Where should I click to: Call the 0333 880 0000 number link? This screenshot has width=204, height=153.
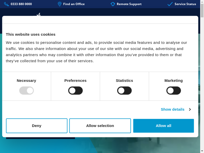(x=21, y=4)
